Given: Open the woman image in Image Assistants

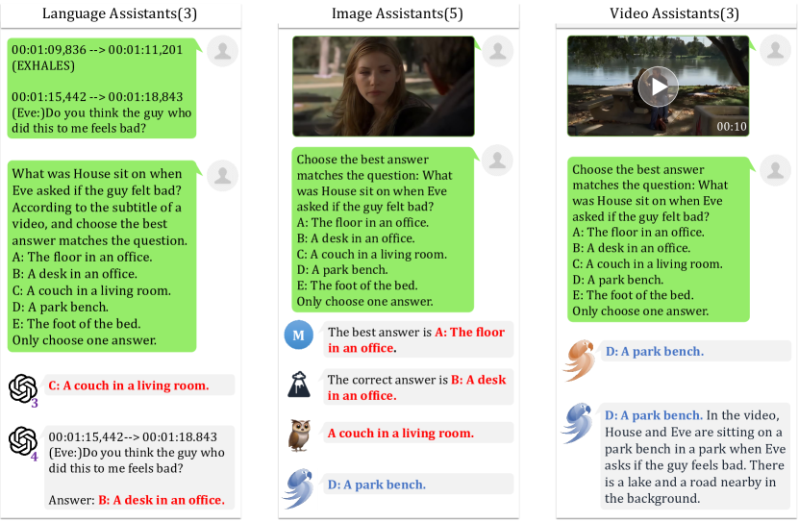Looking at the screenshot, I should tap(384, 87).
